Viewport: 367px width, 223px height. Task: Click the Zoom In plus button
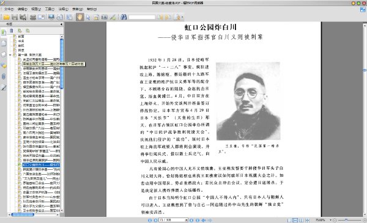pyautogui.click(x=364, y=220)
